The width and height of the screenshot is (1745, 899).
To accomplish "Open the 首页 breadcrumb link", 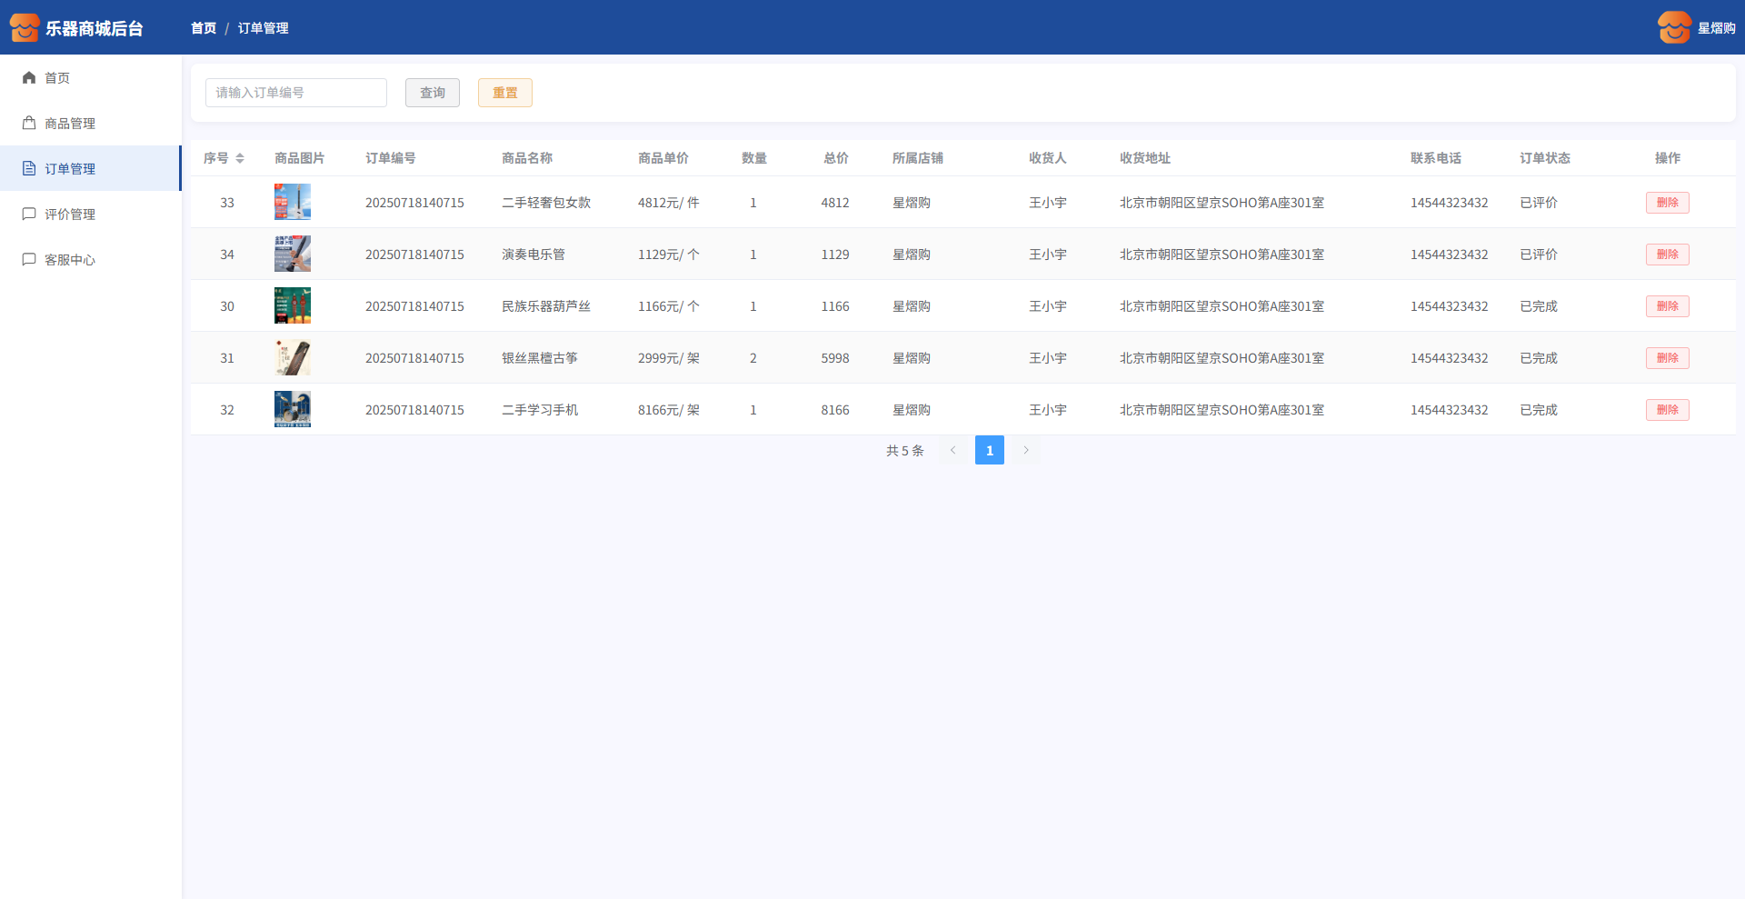I will [204, 28].
